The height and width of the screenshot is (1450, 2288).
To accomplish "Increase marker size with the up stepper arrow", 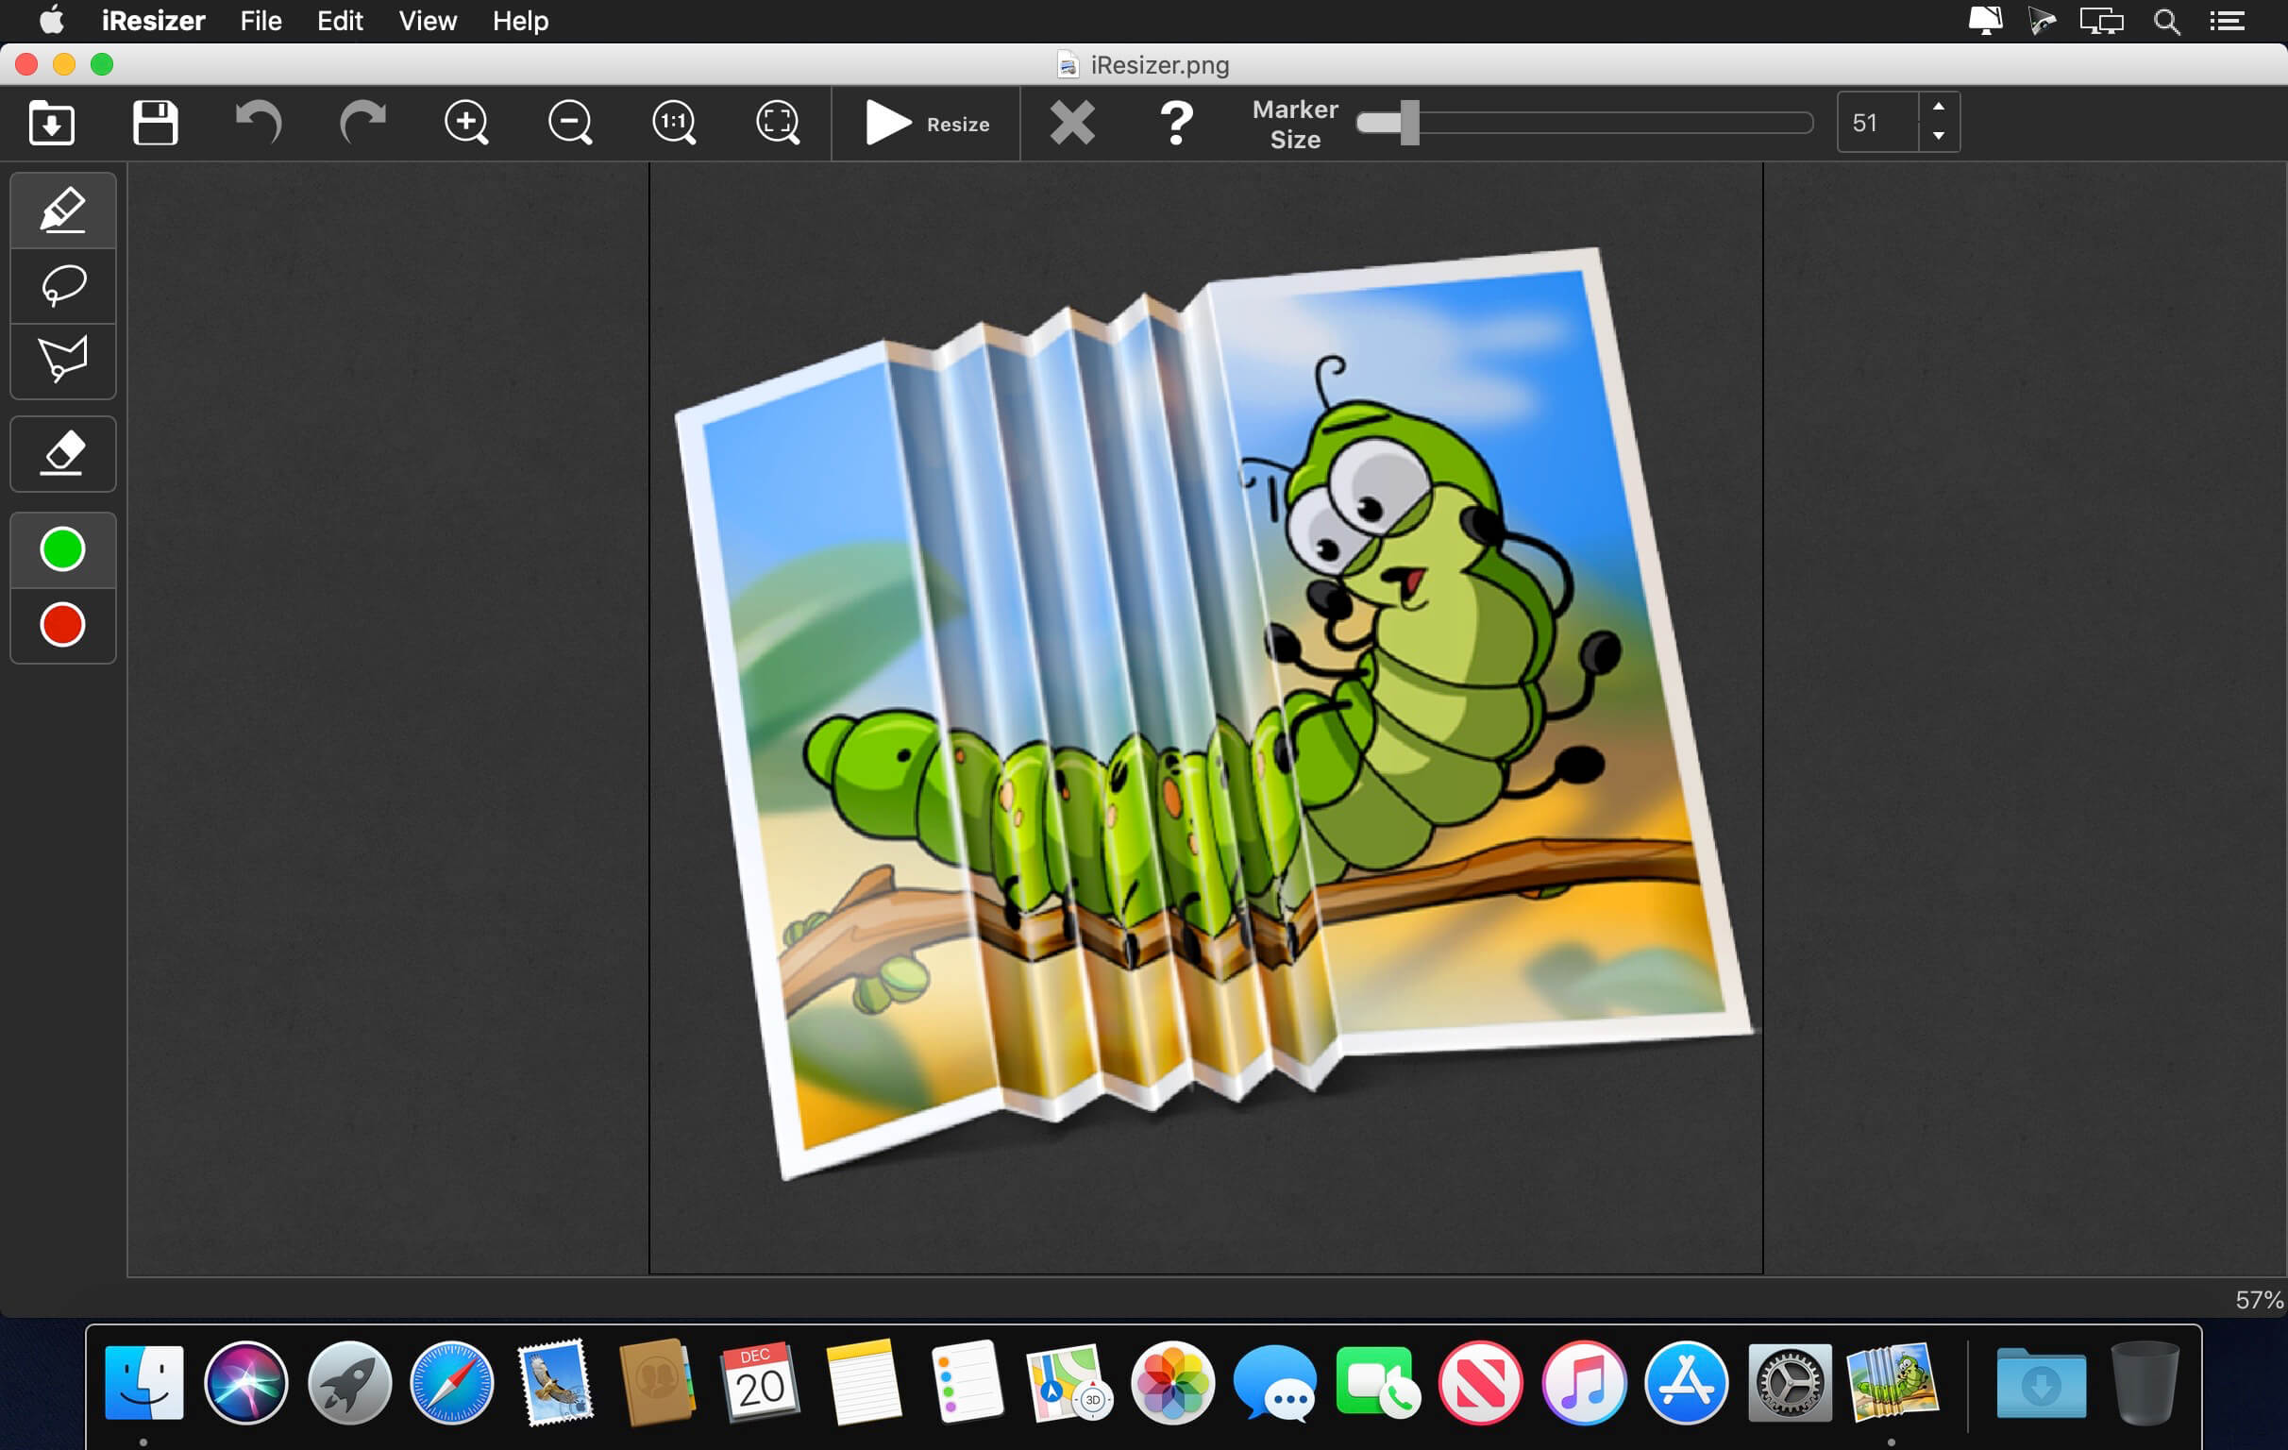I will pyautogui.click(x=1939, y=107).
